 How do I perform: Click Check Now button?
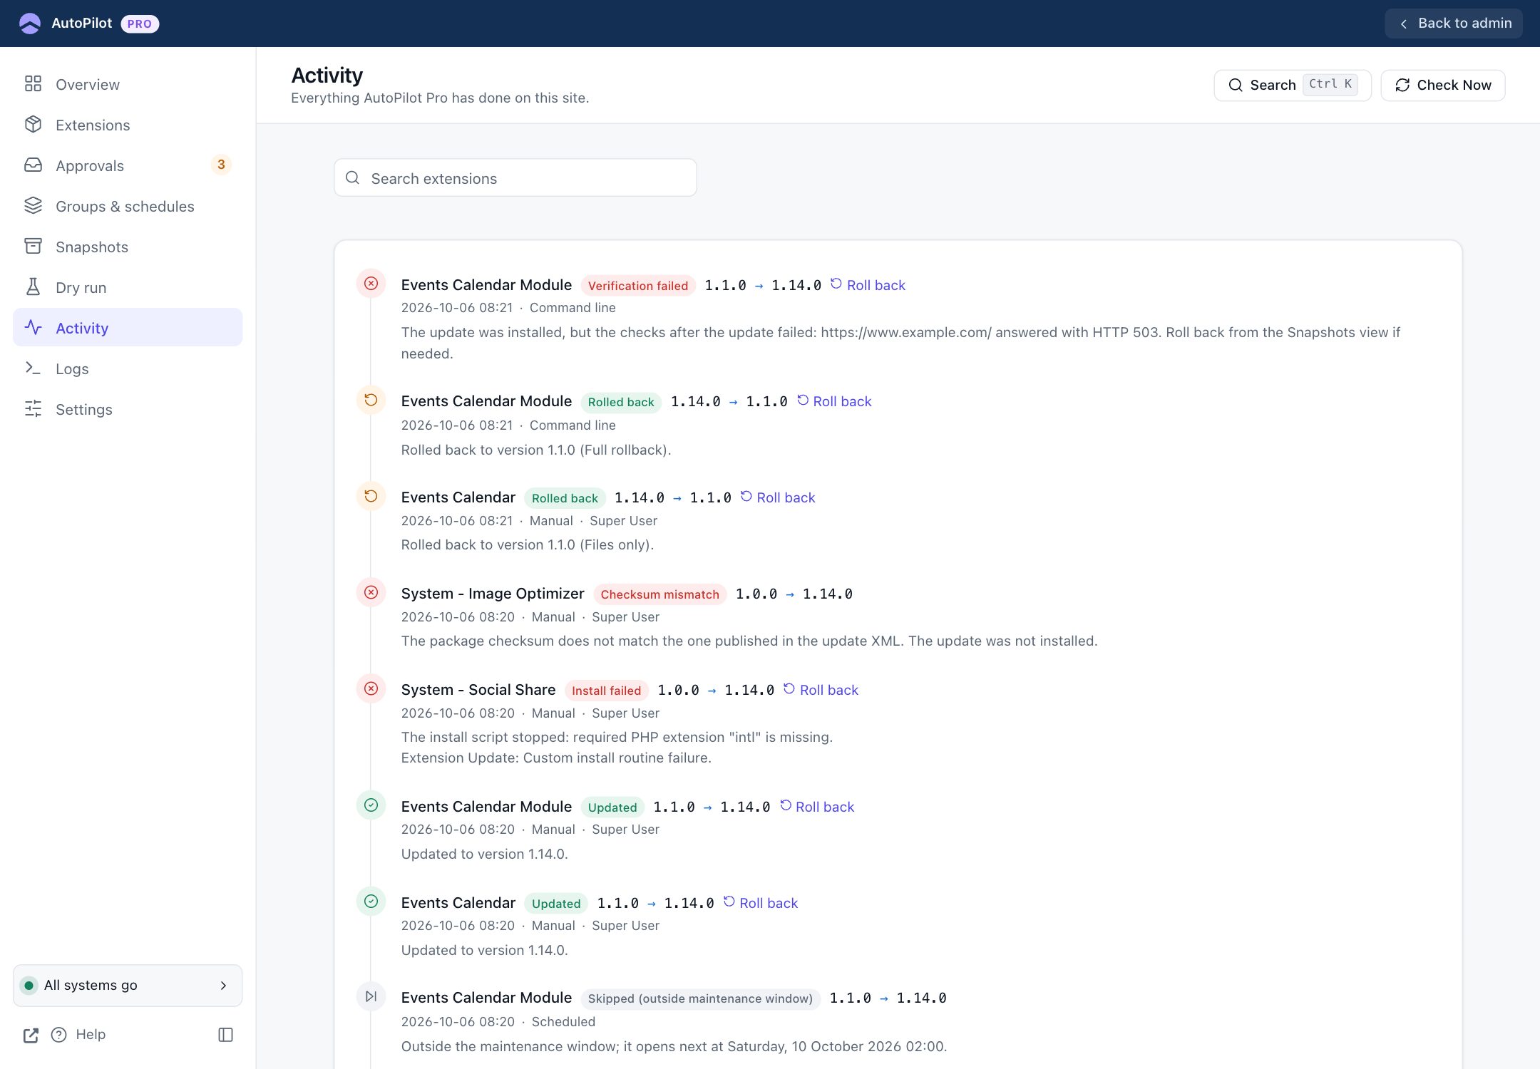1442,85
